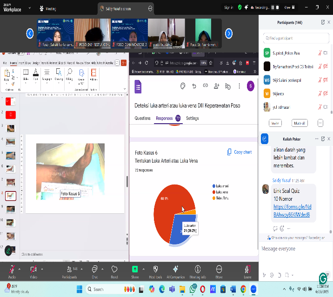
Task: Reply to the Link Soal Quiz message
Action: pos(275,228)
